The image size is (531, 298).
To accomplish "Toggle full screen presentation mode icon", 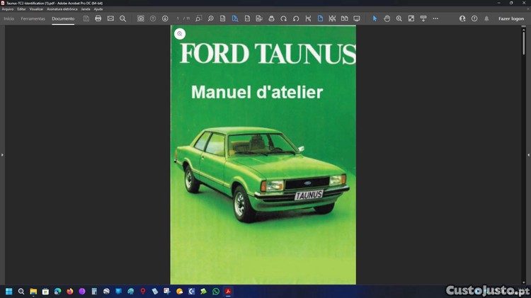I will click(x=357, y=18).
